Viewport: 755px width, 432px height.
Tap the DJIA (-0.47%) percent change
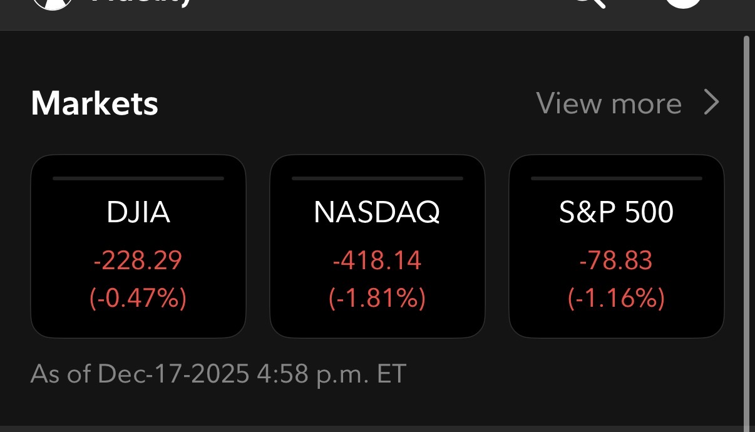[x=138, y=298]
